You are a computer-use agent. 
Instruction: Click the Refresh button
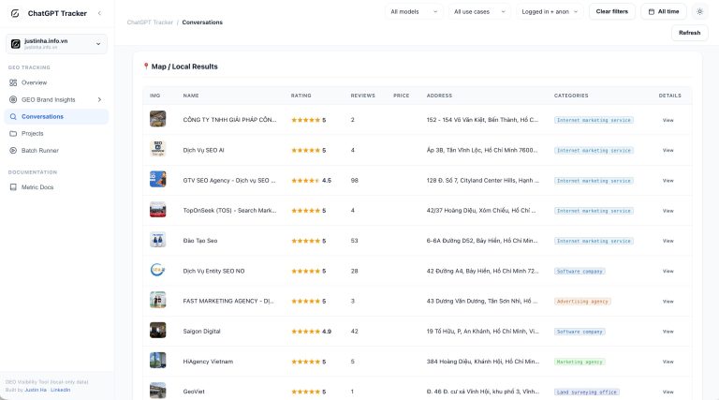(x=690, y=33)
